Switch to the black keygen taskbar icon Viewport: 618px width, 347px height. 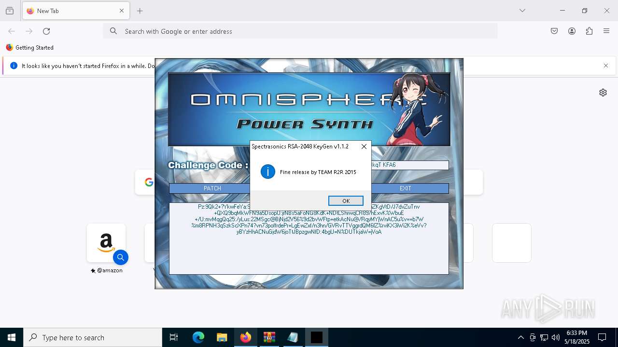click(x=317, y=337)
